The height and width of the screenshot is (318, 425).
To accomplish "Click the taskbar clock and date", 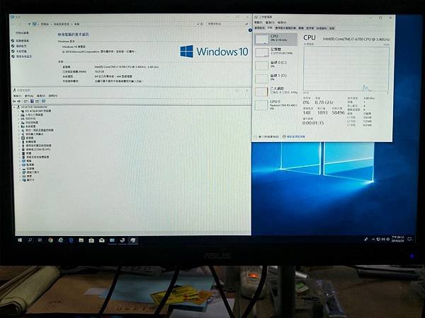I will point(398,239).
